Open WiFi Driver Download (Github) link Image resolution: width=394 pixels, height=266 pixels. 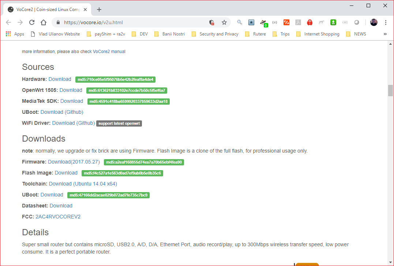[x=74, y=123]
